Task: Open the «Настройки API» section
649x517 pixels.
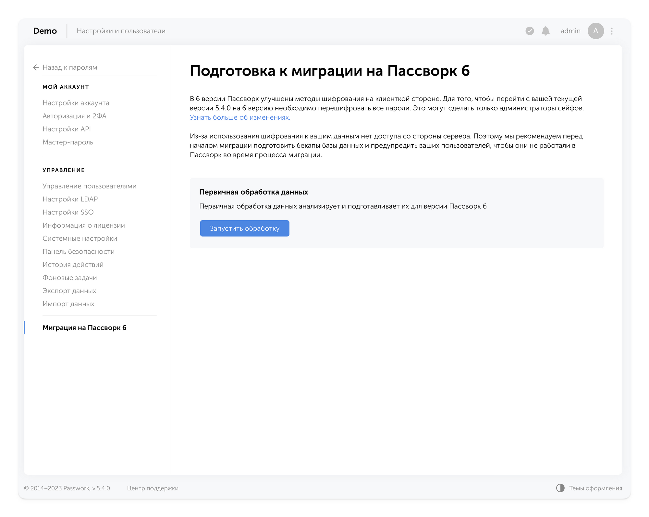Action: coord(67,129)
